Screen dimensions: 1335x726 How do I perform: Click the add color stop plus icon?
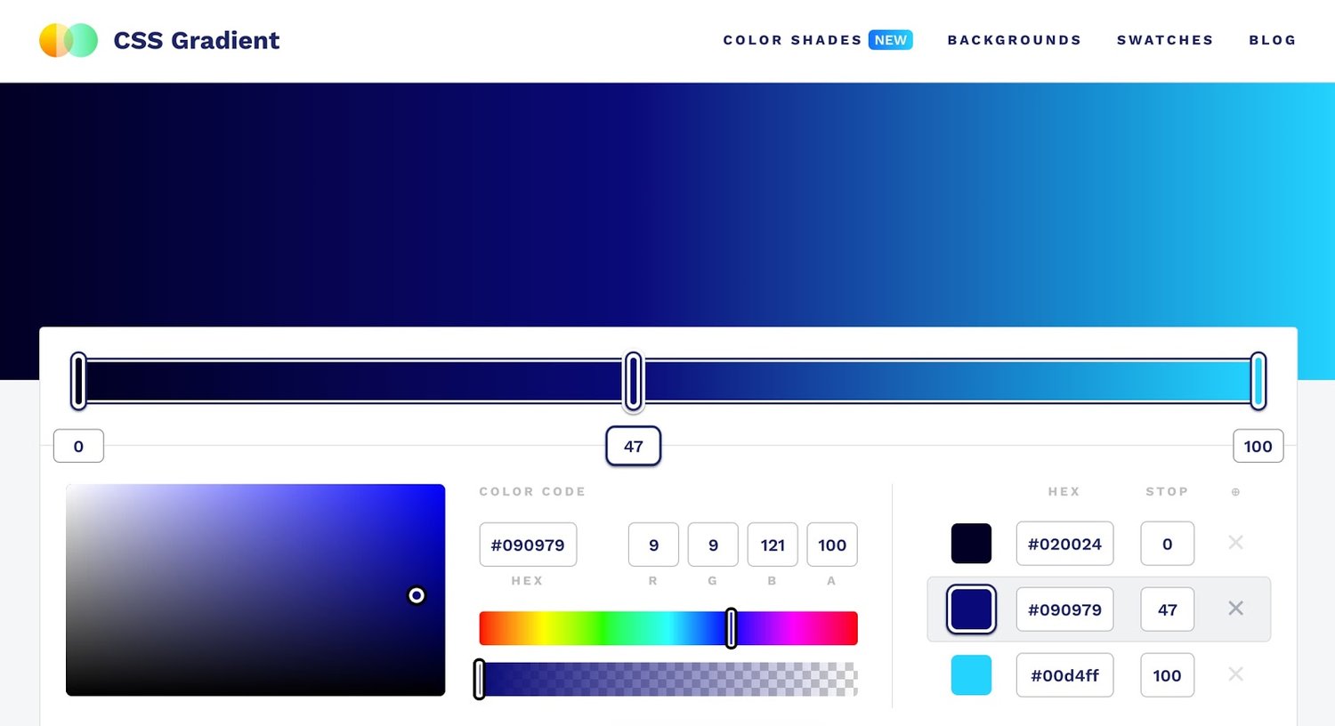click(x=1235, y=492)
